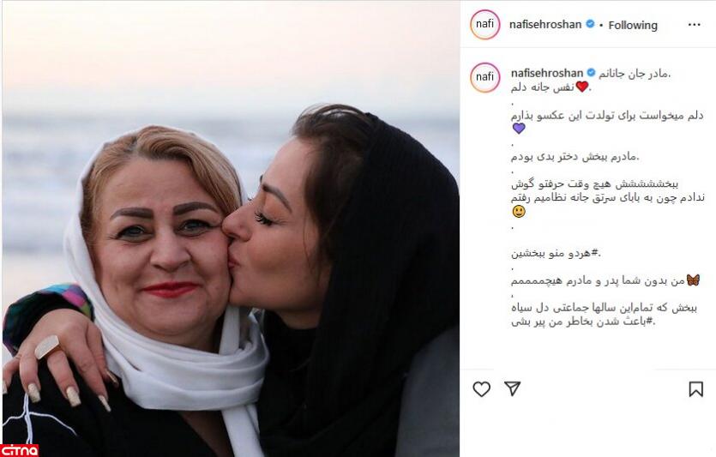The image size is (716, 457).
Task: Like the post with the heart icon
Action: tap(481, 389)
